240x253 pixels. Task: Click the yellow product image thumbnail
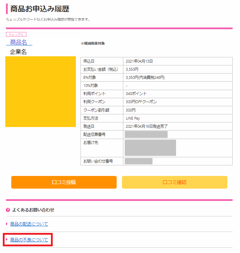(41, 91)
